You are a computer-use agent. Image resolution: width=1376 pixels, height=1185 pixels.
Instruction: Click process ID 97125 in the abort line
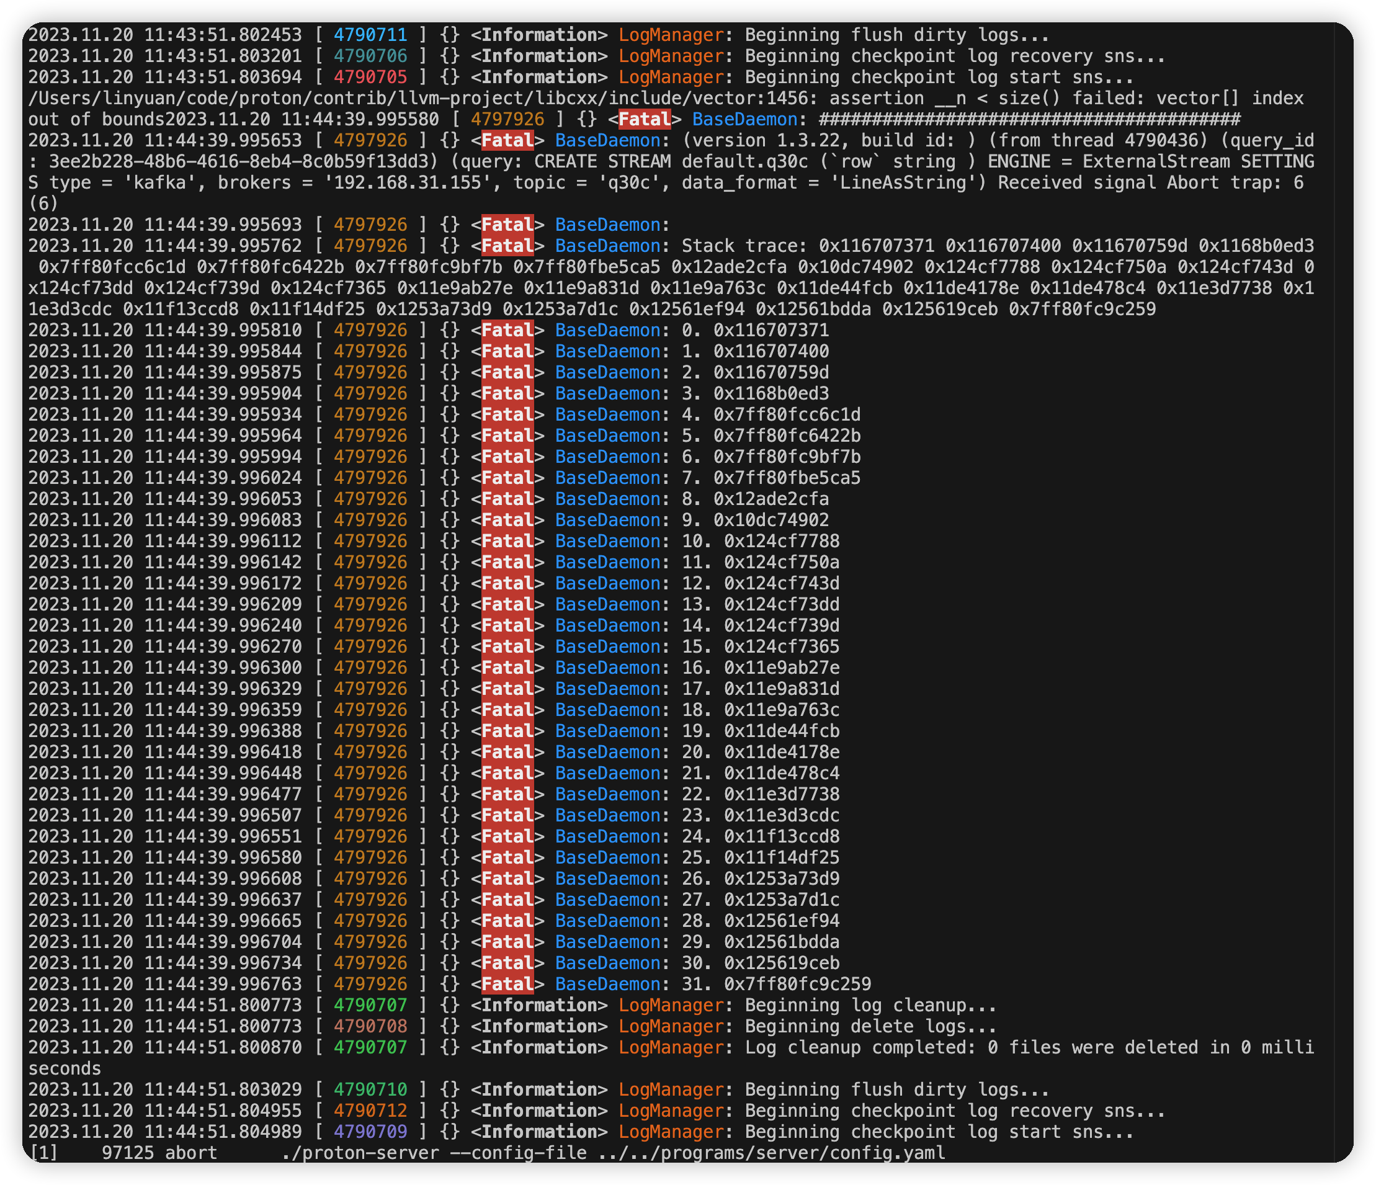click(128, 1153)
